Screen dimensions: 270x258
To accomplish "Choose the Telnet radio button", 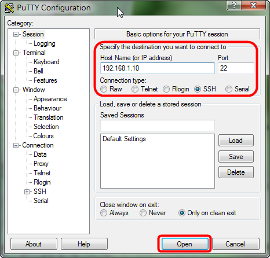I will [x=135, y=89].
